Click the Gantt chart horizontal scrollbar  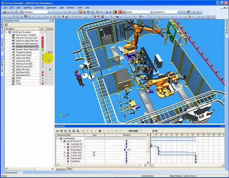187,165
